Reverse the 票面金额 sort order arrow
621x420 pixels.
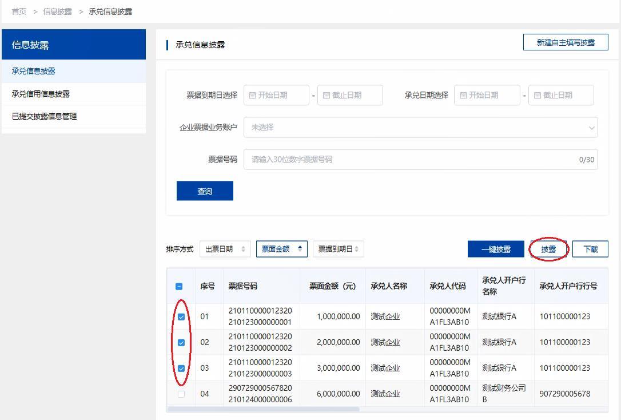301,249
